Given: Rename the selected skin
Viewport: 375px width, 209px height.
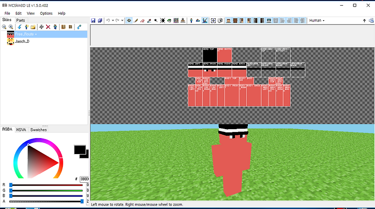Looking at the screenshot, I should click(x=41, y=27).
